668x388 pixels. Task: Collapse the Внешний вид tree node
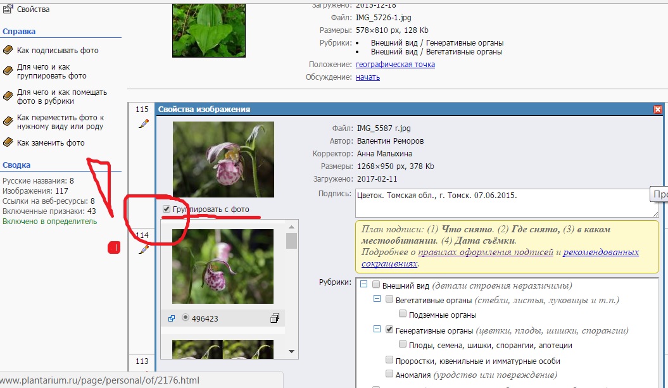coord(363,285)
